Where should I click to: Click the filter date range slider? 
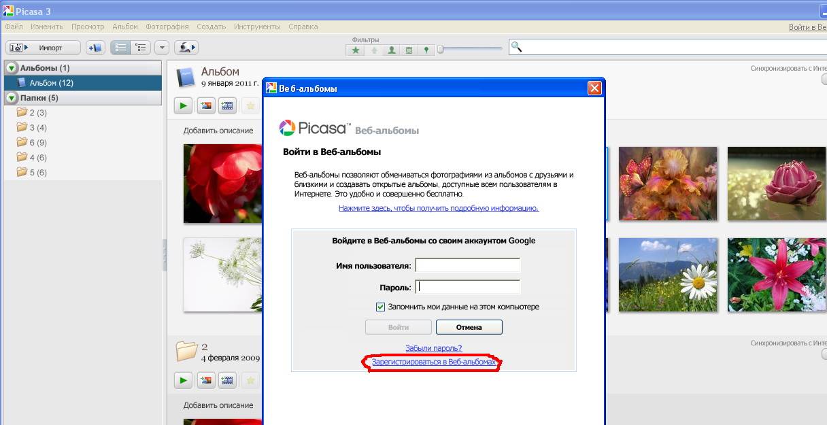tap(471, 49)
